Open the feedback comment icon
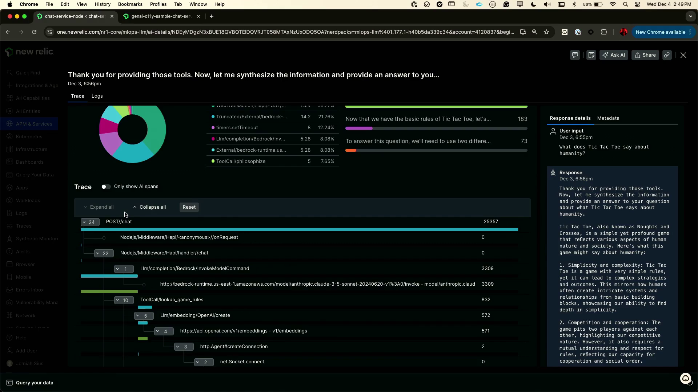This screenshot has width=698, height=392. 575,55
